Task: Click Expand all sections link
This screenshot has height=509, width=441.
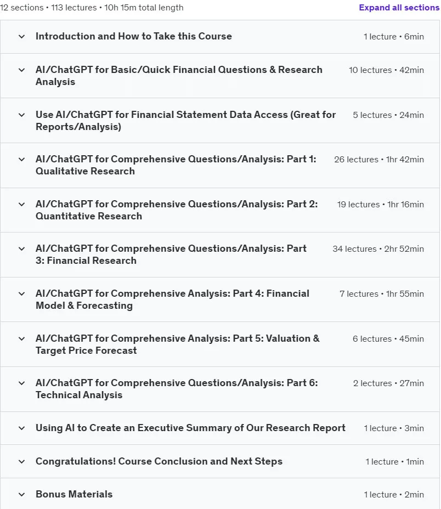Action: point(399,8)
